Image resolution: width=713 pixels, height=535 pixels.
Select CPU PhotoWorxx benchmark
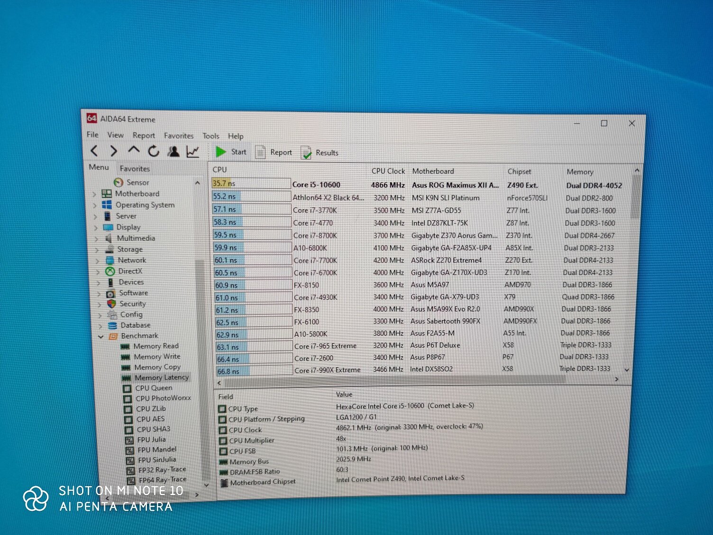[157, 398]
